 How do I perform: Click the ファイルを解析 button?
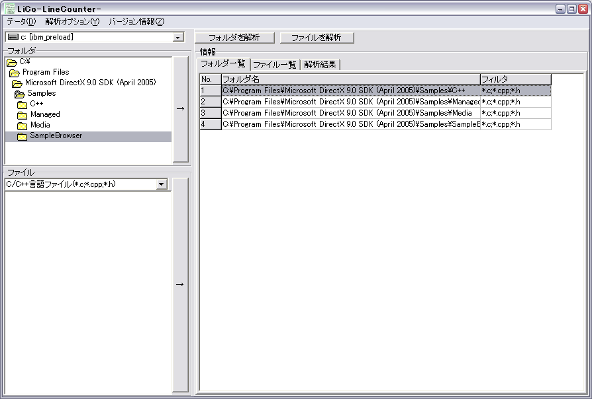click(x=317, y=38)
